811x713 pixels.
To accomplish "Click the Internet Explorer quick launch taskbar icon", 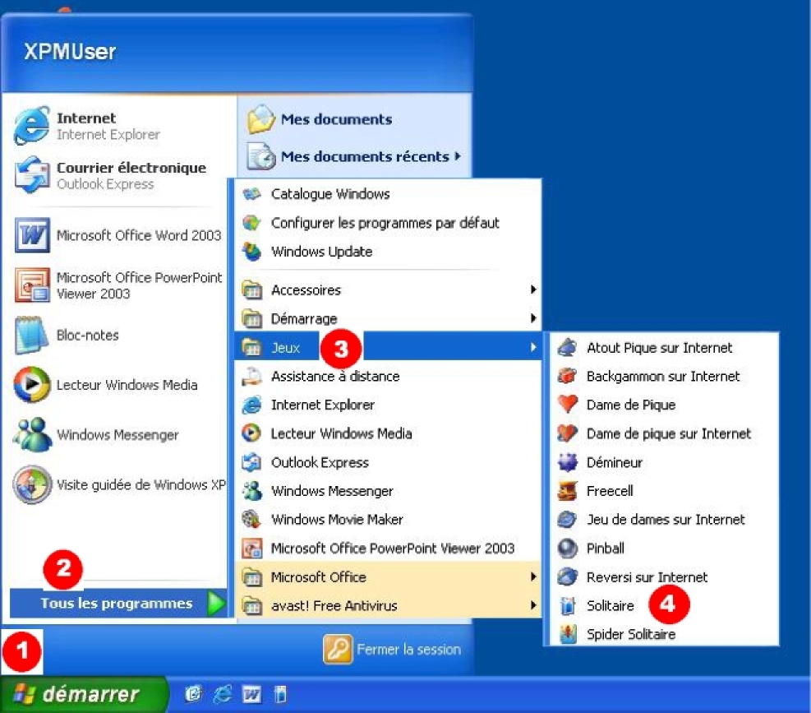I will pyautogui.click(x=223, y=694).
